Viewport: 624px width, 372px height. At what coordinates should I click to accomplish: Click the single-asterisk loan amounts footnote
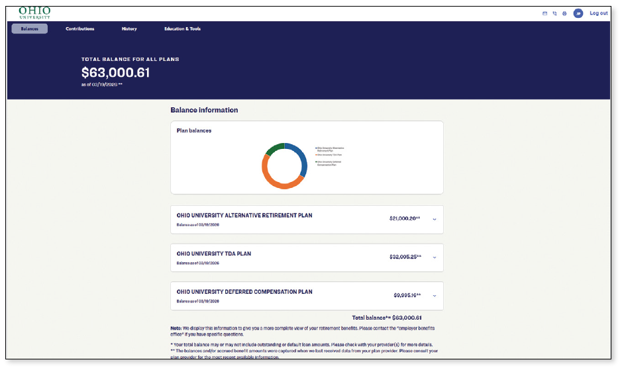coord(301,345)
